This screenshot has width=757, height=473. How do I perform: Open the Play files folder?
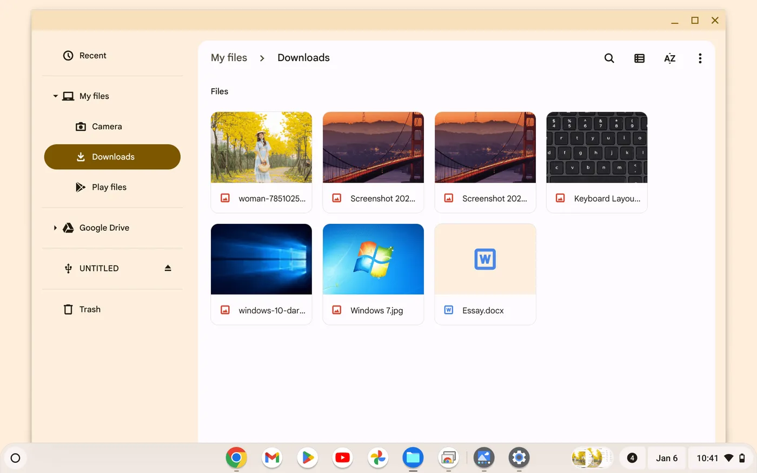pyautogui.click(x=112, y=187)
